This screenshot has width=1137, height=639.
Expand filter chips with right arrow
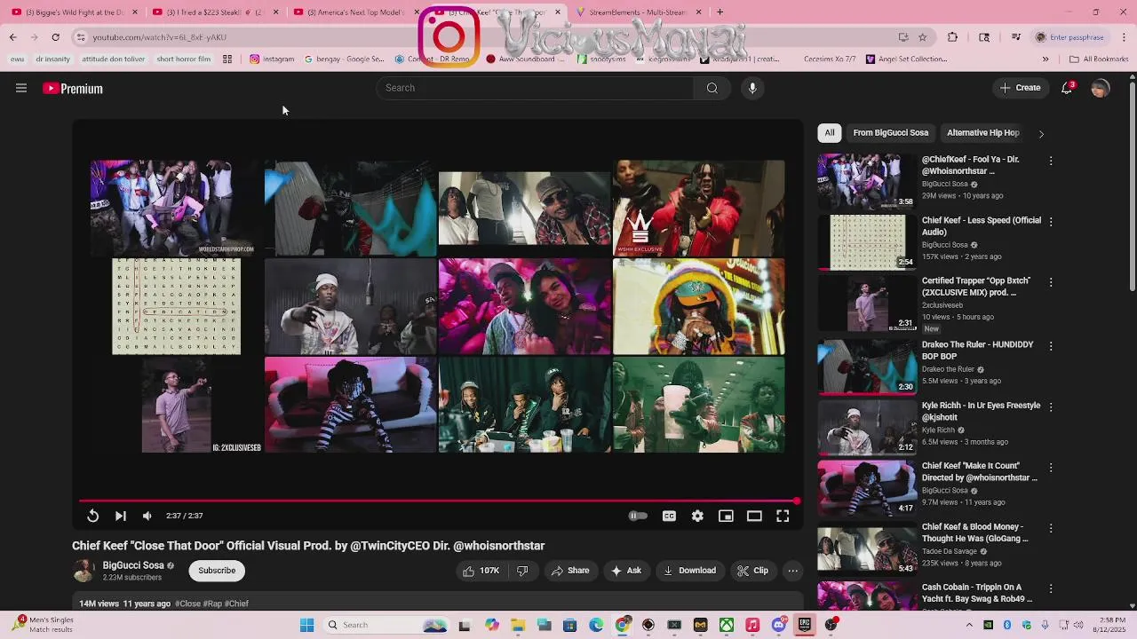coord(1041,134)
